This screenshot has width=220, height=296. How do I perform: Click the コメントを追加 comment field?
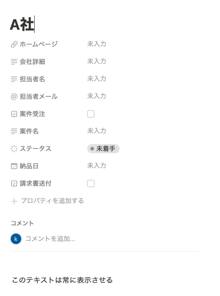pos(50,239)
